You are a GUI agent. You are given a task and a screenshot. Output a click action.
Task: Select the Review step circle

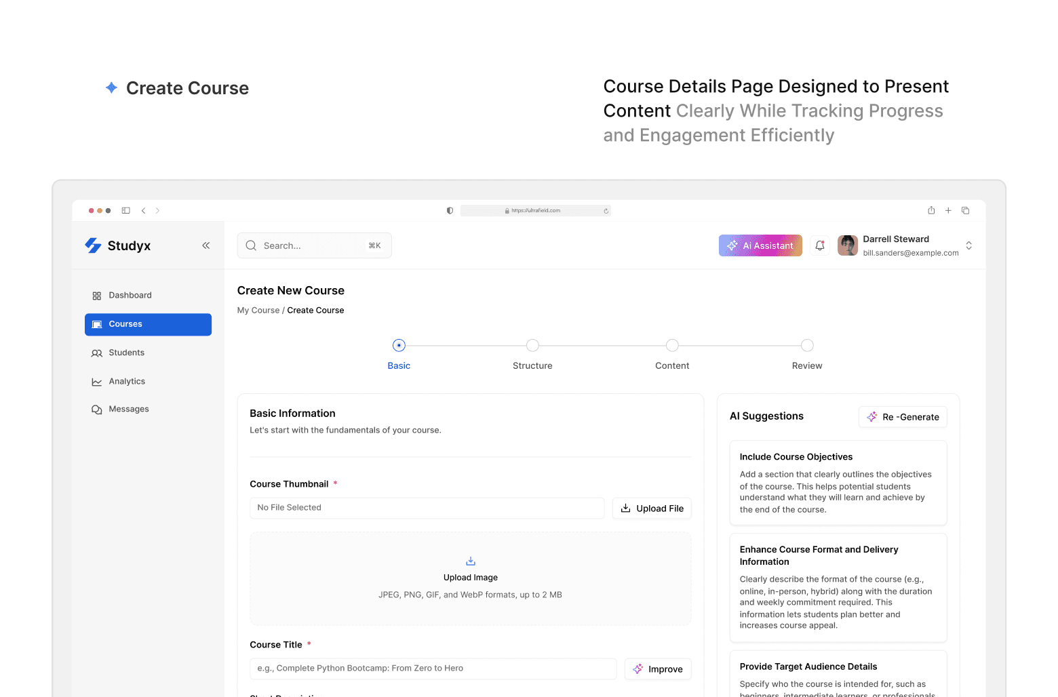[x=807, y=345]
